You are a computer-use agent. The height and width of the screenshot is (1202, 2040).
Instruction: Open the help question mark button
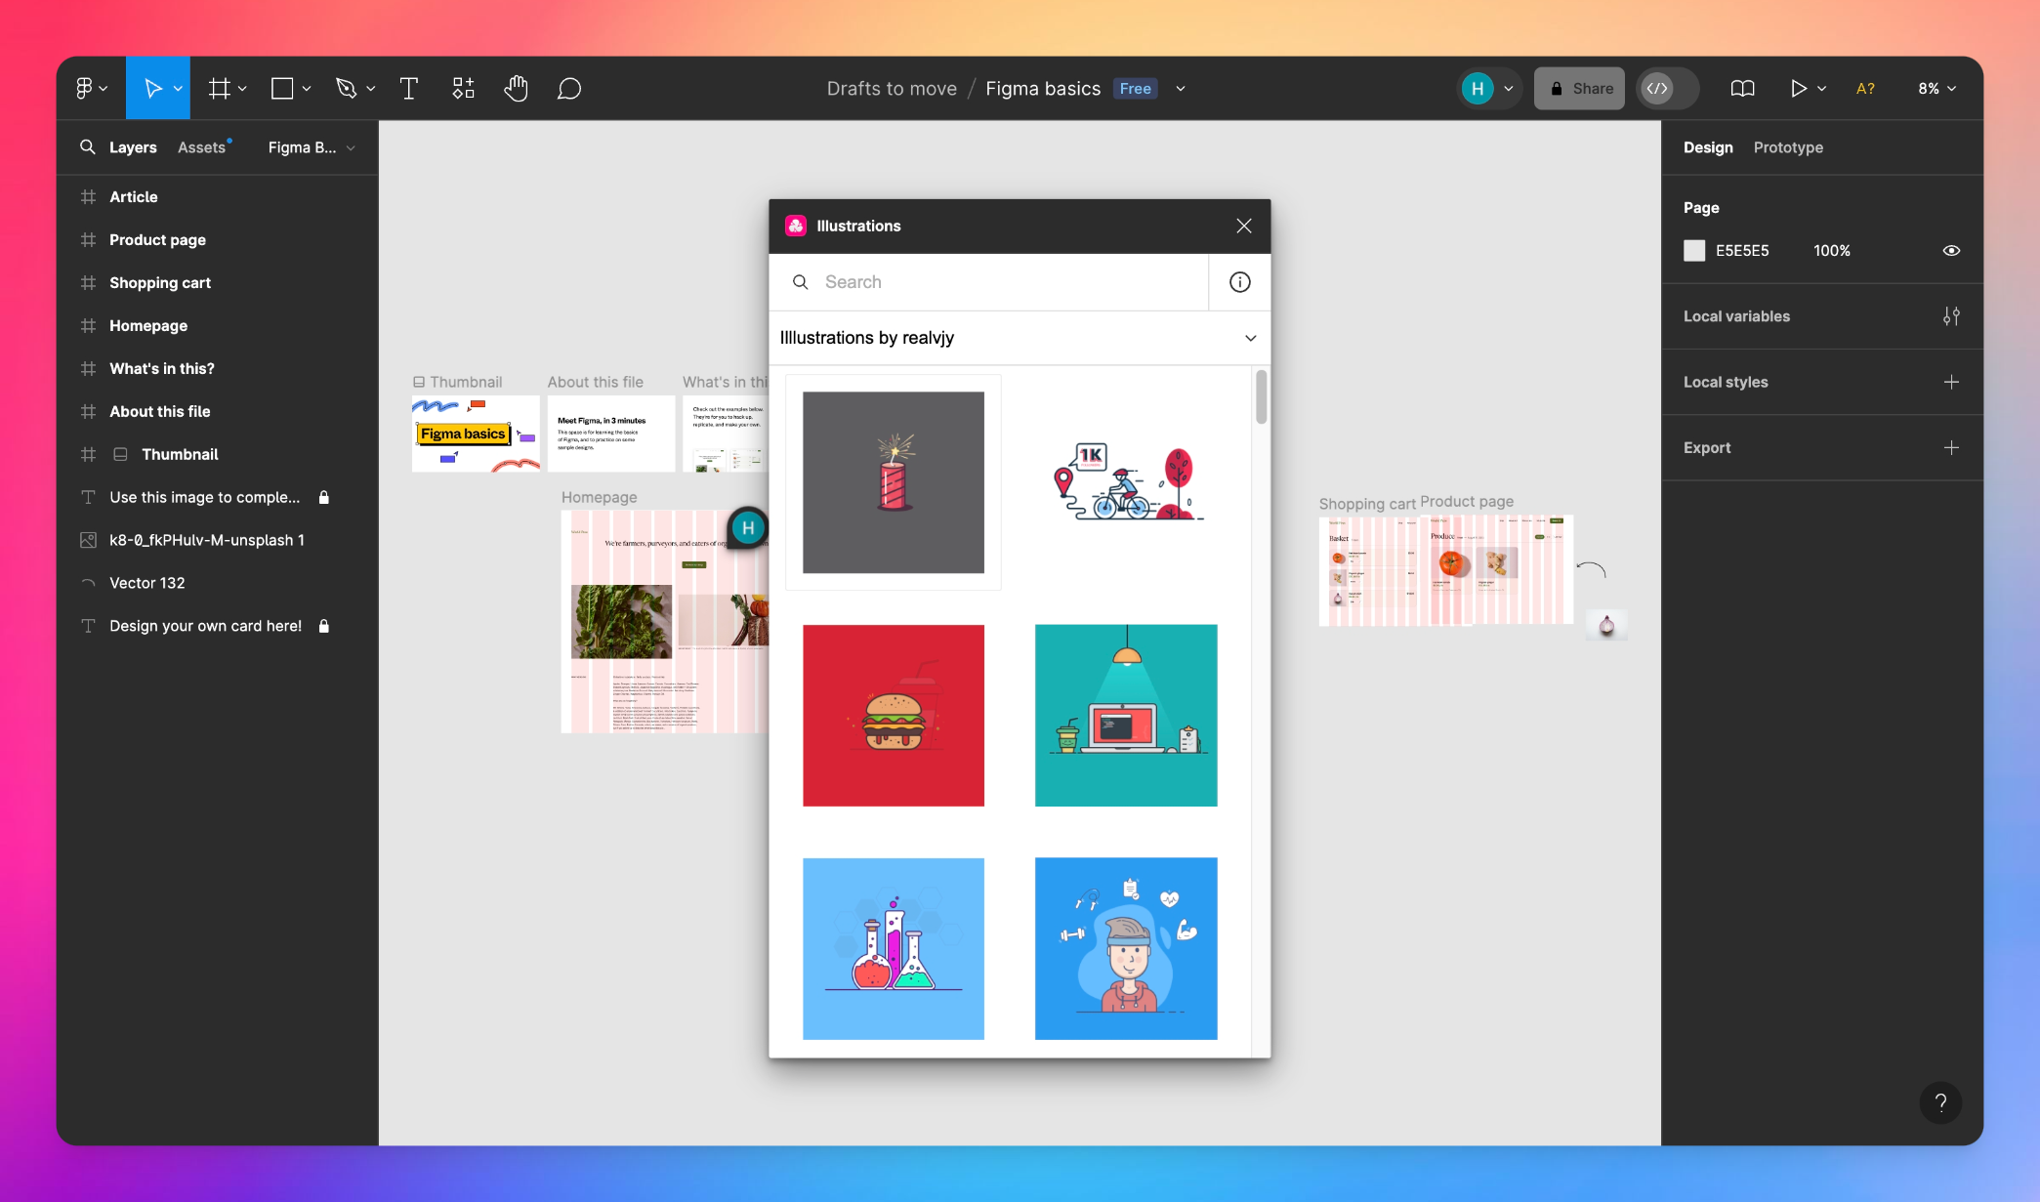(x=1940, y=1102)
